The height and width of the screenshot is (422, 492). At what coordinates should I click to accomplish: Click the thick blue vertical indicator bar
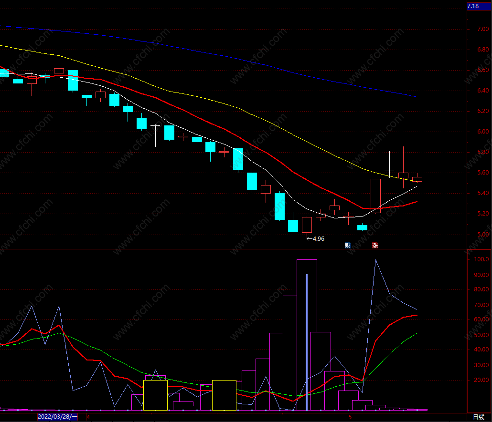(x=307, y=342)
